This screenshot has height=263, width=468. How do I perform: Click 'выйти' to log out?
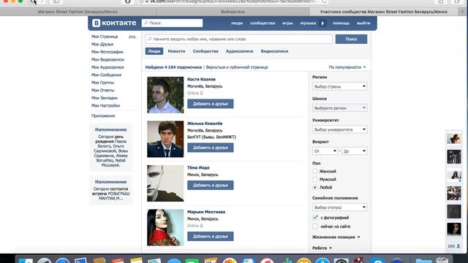(363, 23)
